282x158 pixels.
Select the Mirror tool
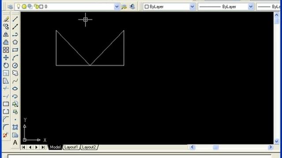coord(6,34)
